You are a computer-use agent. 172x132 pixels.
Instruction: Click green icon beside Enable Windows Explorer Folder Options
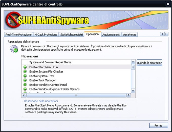[25, 89]
